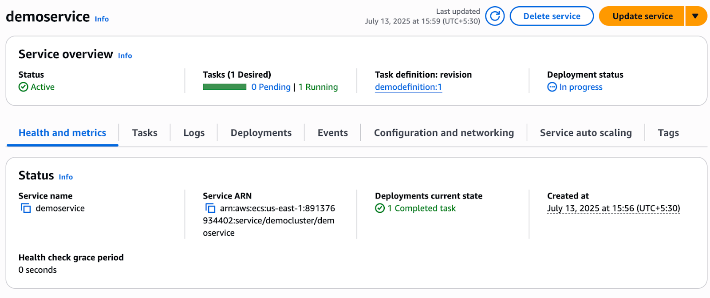The image size is (710, 298).
Task: Click the Tasks (1 Desired) label
Action: pos(237,75)
